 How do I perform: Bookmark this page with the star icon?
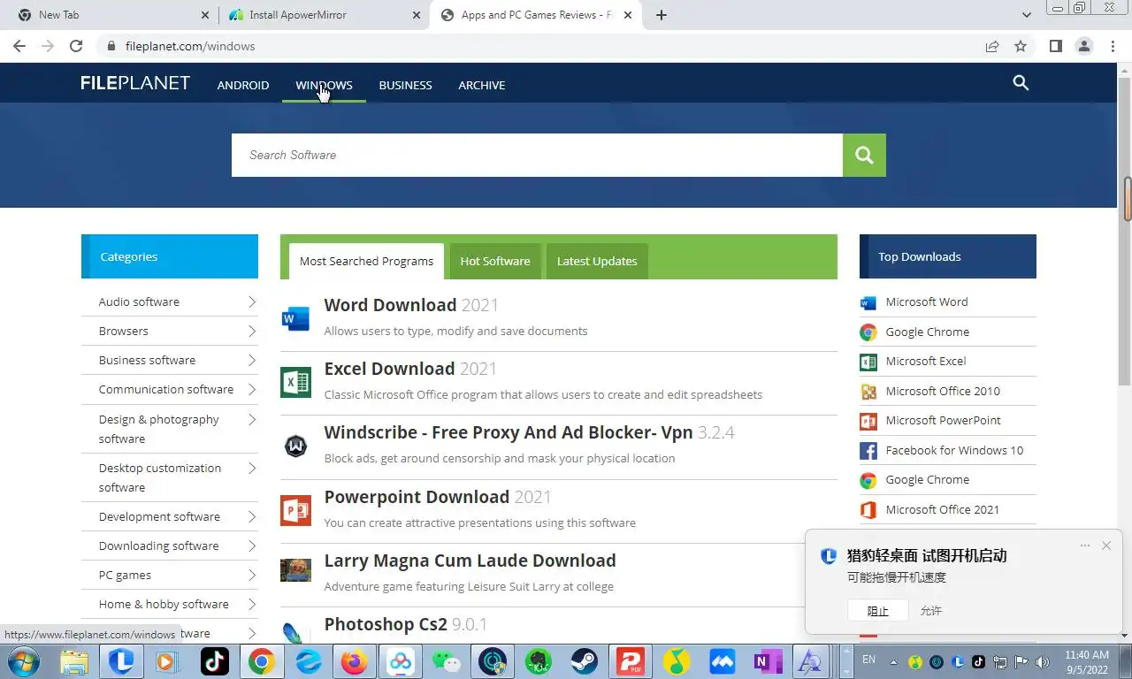coord(1021,46)
